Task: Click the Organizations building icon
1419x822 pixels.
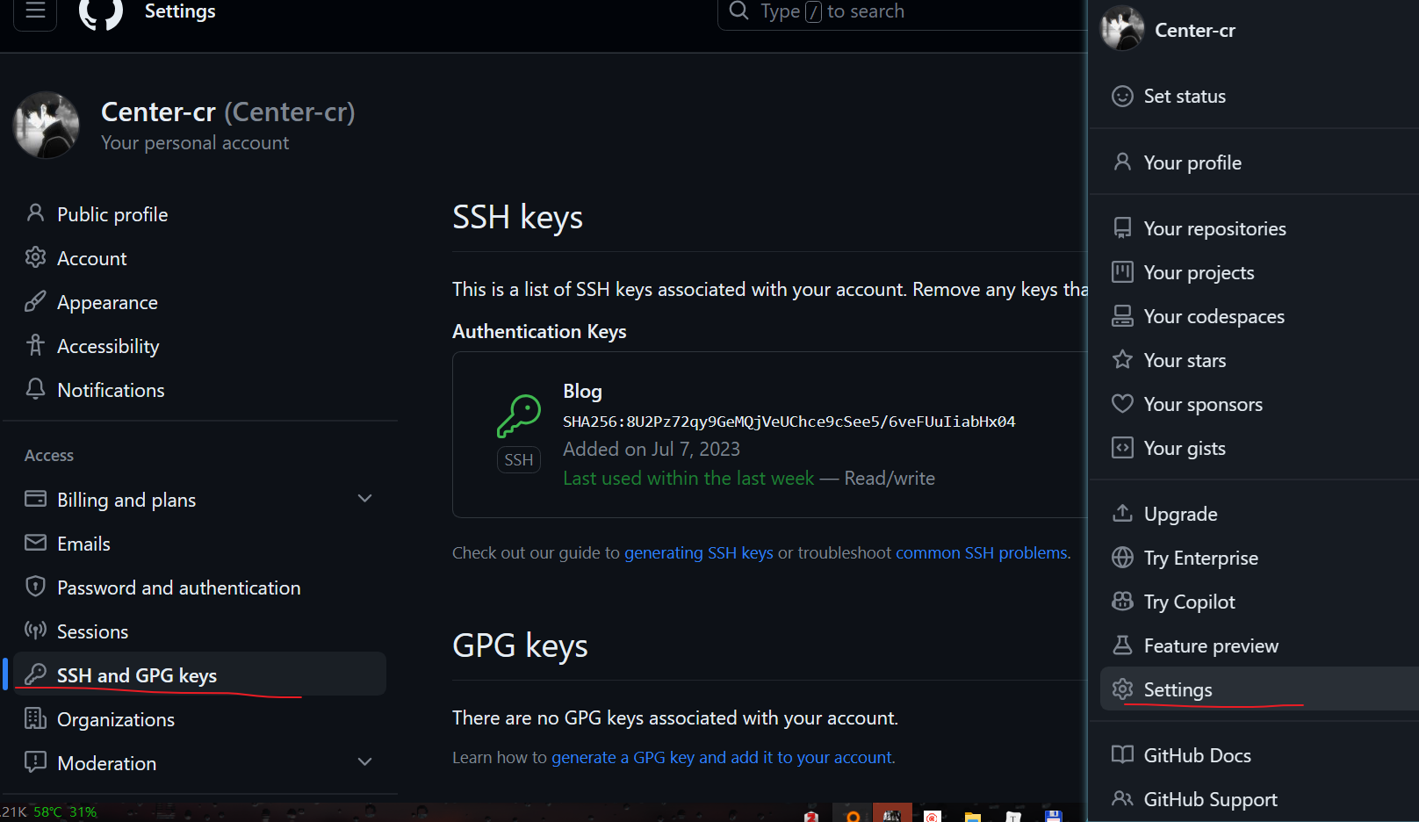Action: (x=35, y=718)
